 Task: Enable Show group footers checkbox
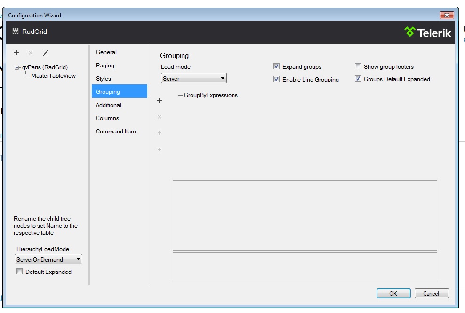click(x=358, y=66)
